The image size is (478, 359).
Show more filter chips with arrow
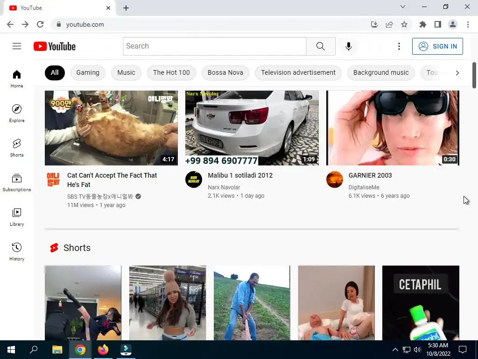coord(457,72)
